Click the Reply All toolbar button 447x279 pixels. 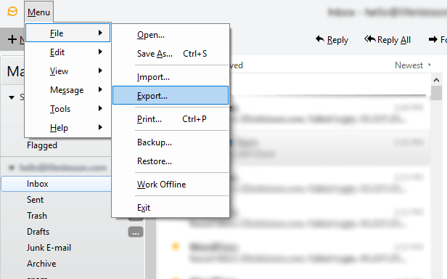[387, 40]
